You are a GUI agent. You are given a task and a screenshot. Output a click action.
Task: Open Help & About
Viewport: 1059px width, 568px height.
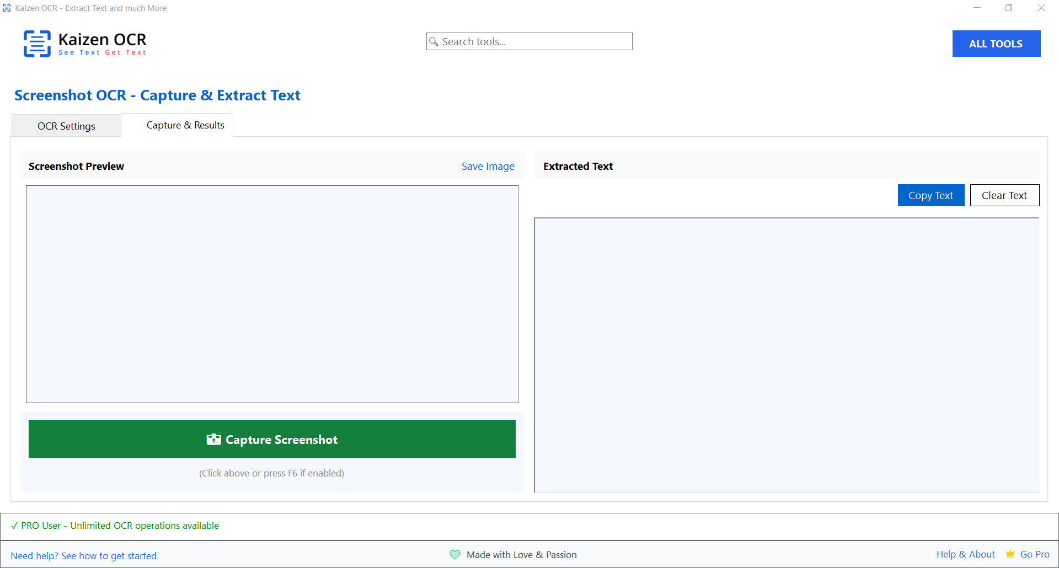pyautogui.click(x=966, y=554)
